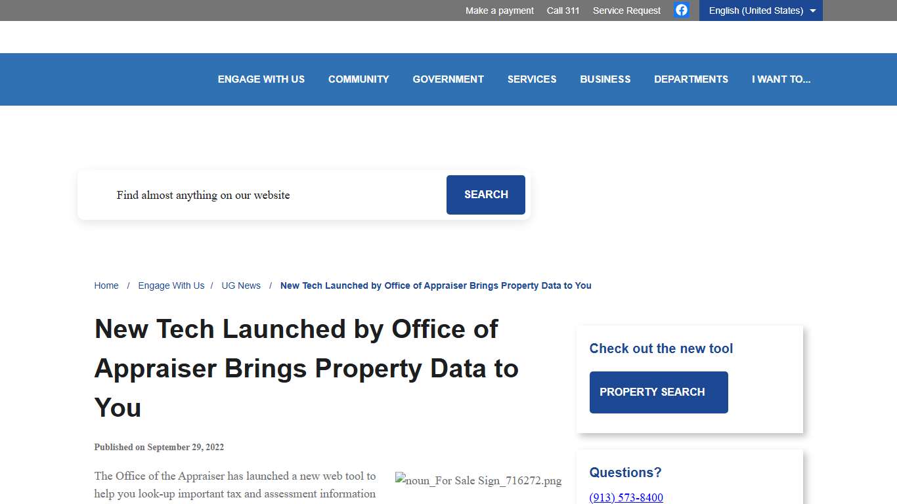Open the PROPERTY SEARCH tool
This screenshot has width=897, height=504.
tap(659, 392)
